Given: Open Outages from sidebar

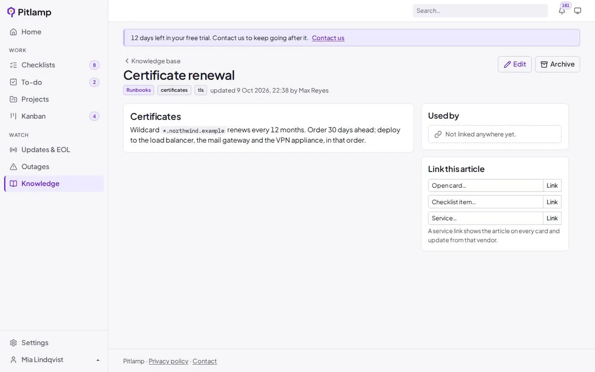Looking at the screenshot, I should coord(54,166).
